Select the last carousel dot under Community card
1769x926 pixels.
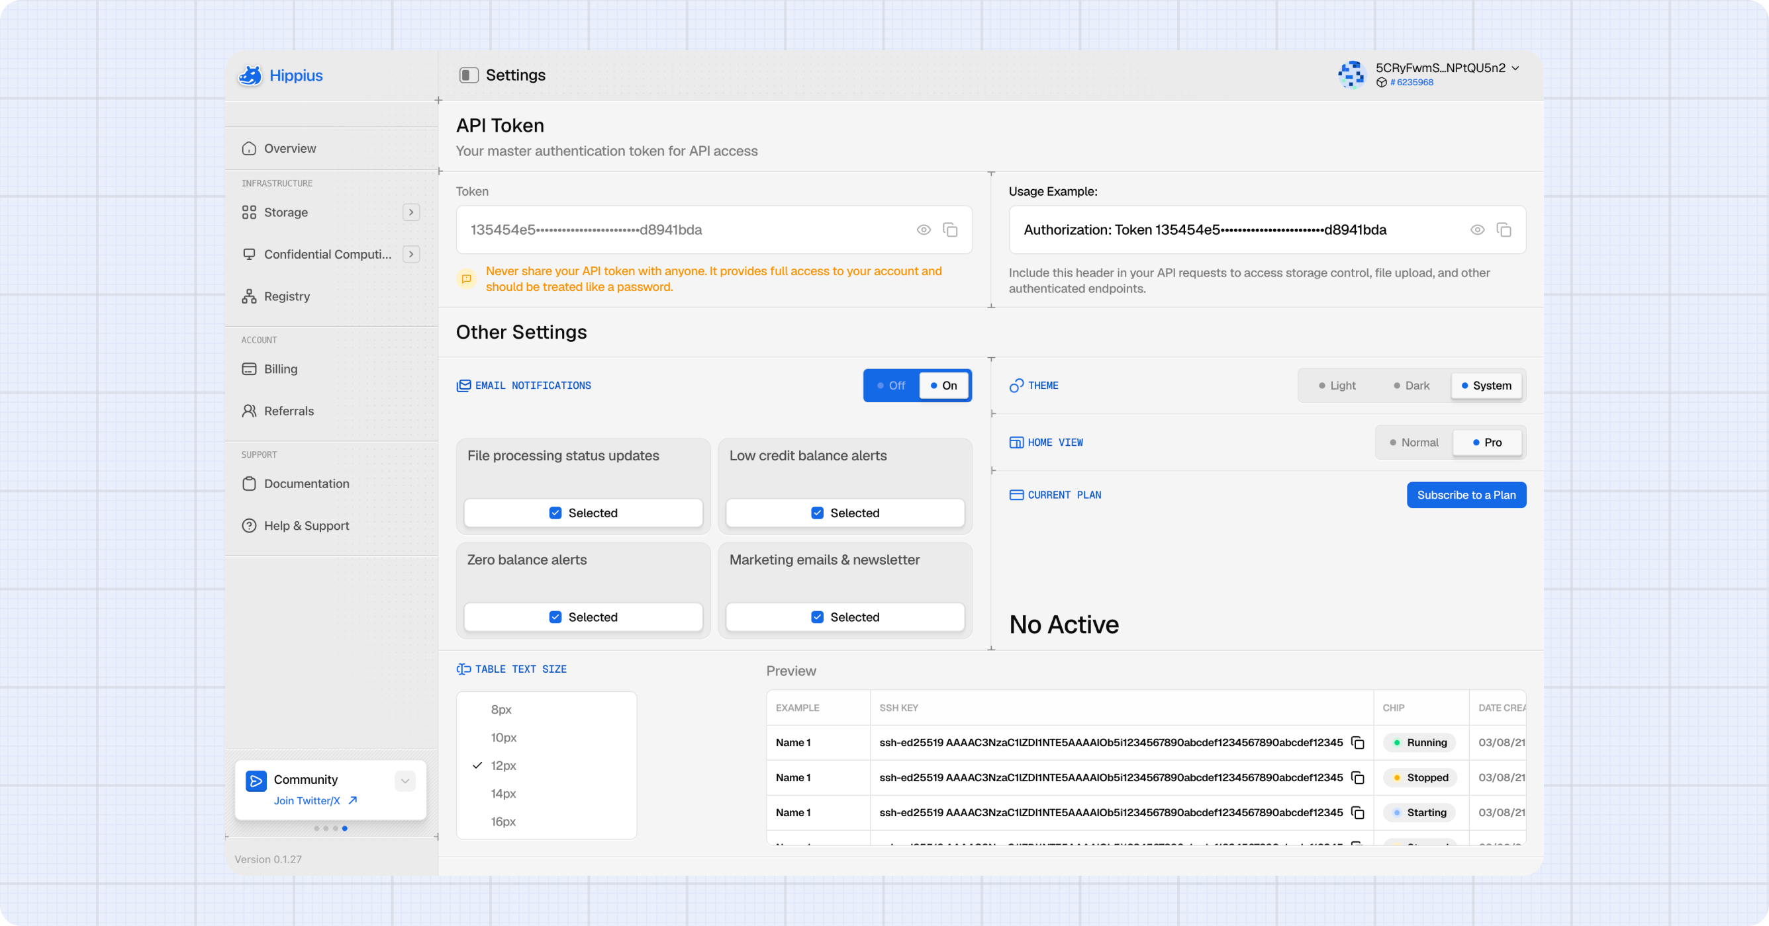pyautogui.click(x=345, y=828)
